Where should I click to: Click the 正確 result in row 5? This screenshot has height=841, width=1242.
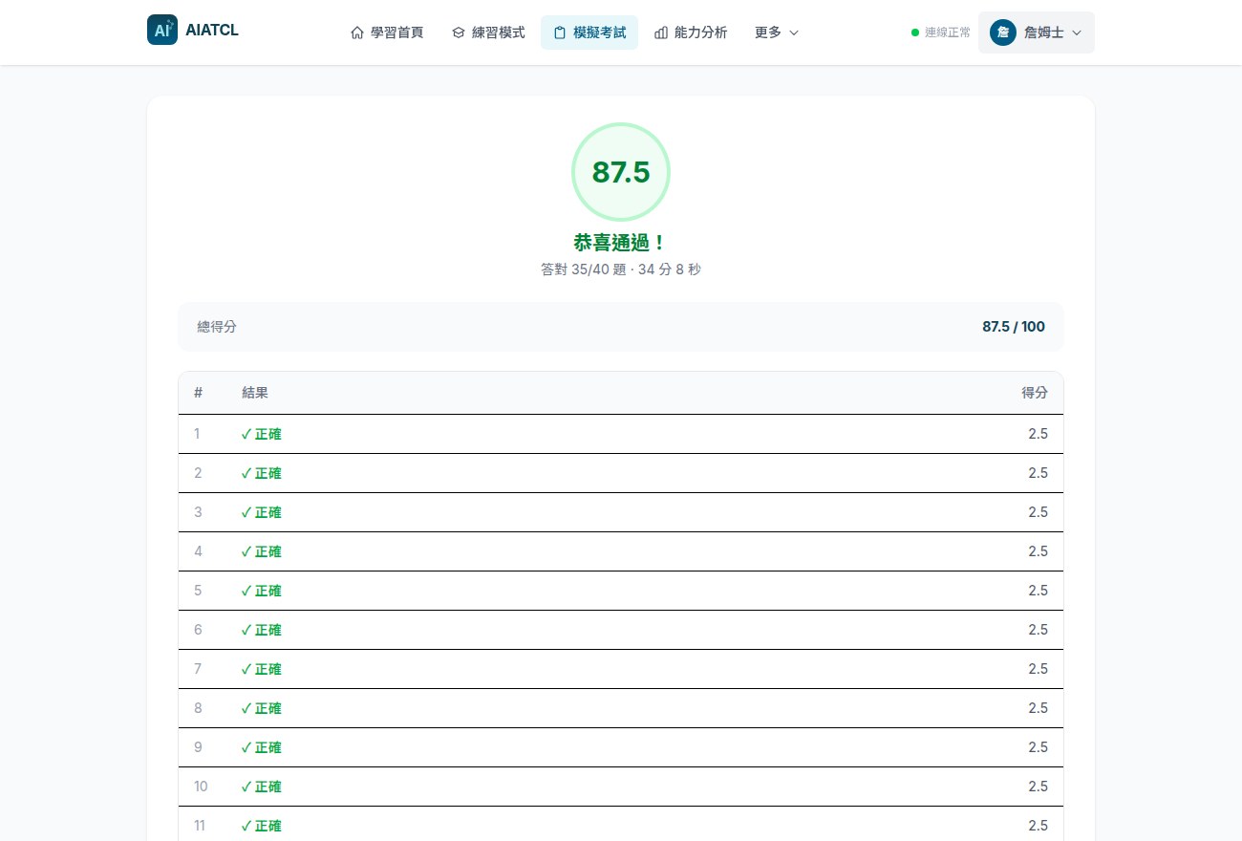(262, 591)
